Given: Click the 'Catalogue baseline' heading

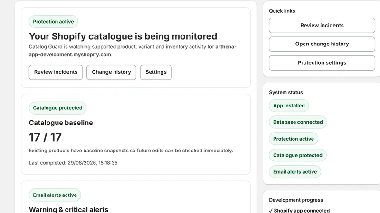Looking at the screenshot, I should [x=61, y=123].
